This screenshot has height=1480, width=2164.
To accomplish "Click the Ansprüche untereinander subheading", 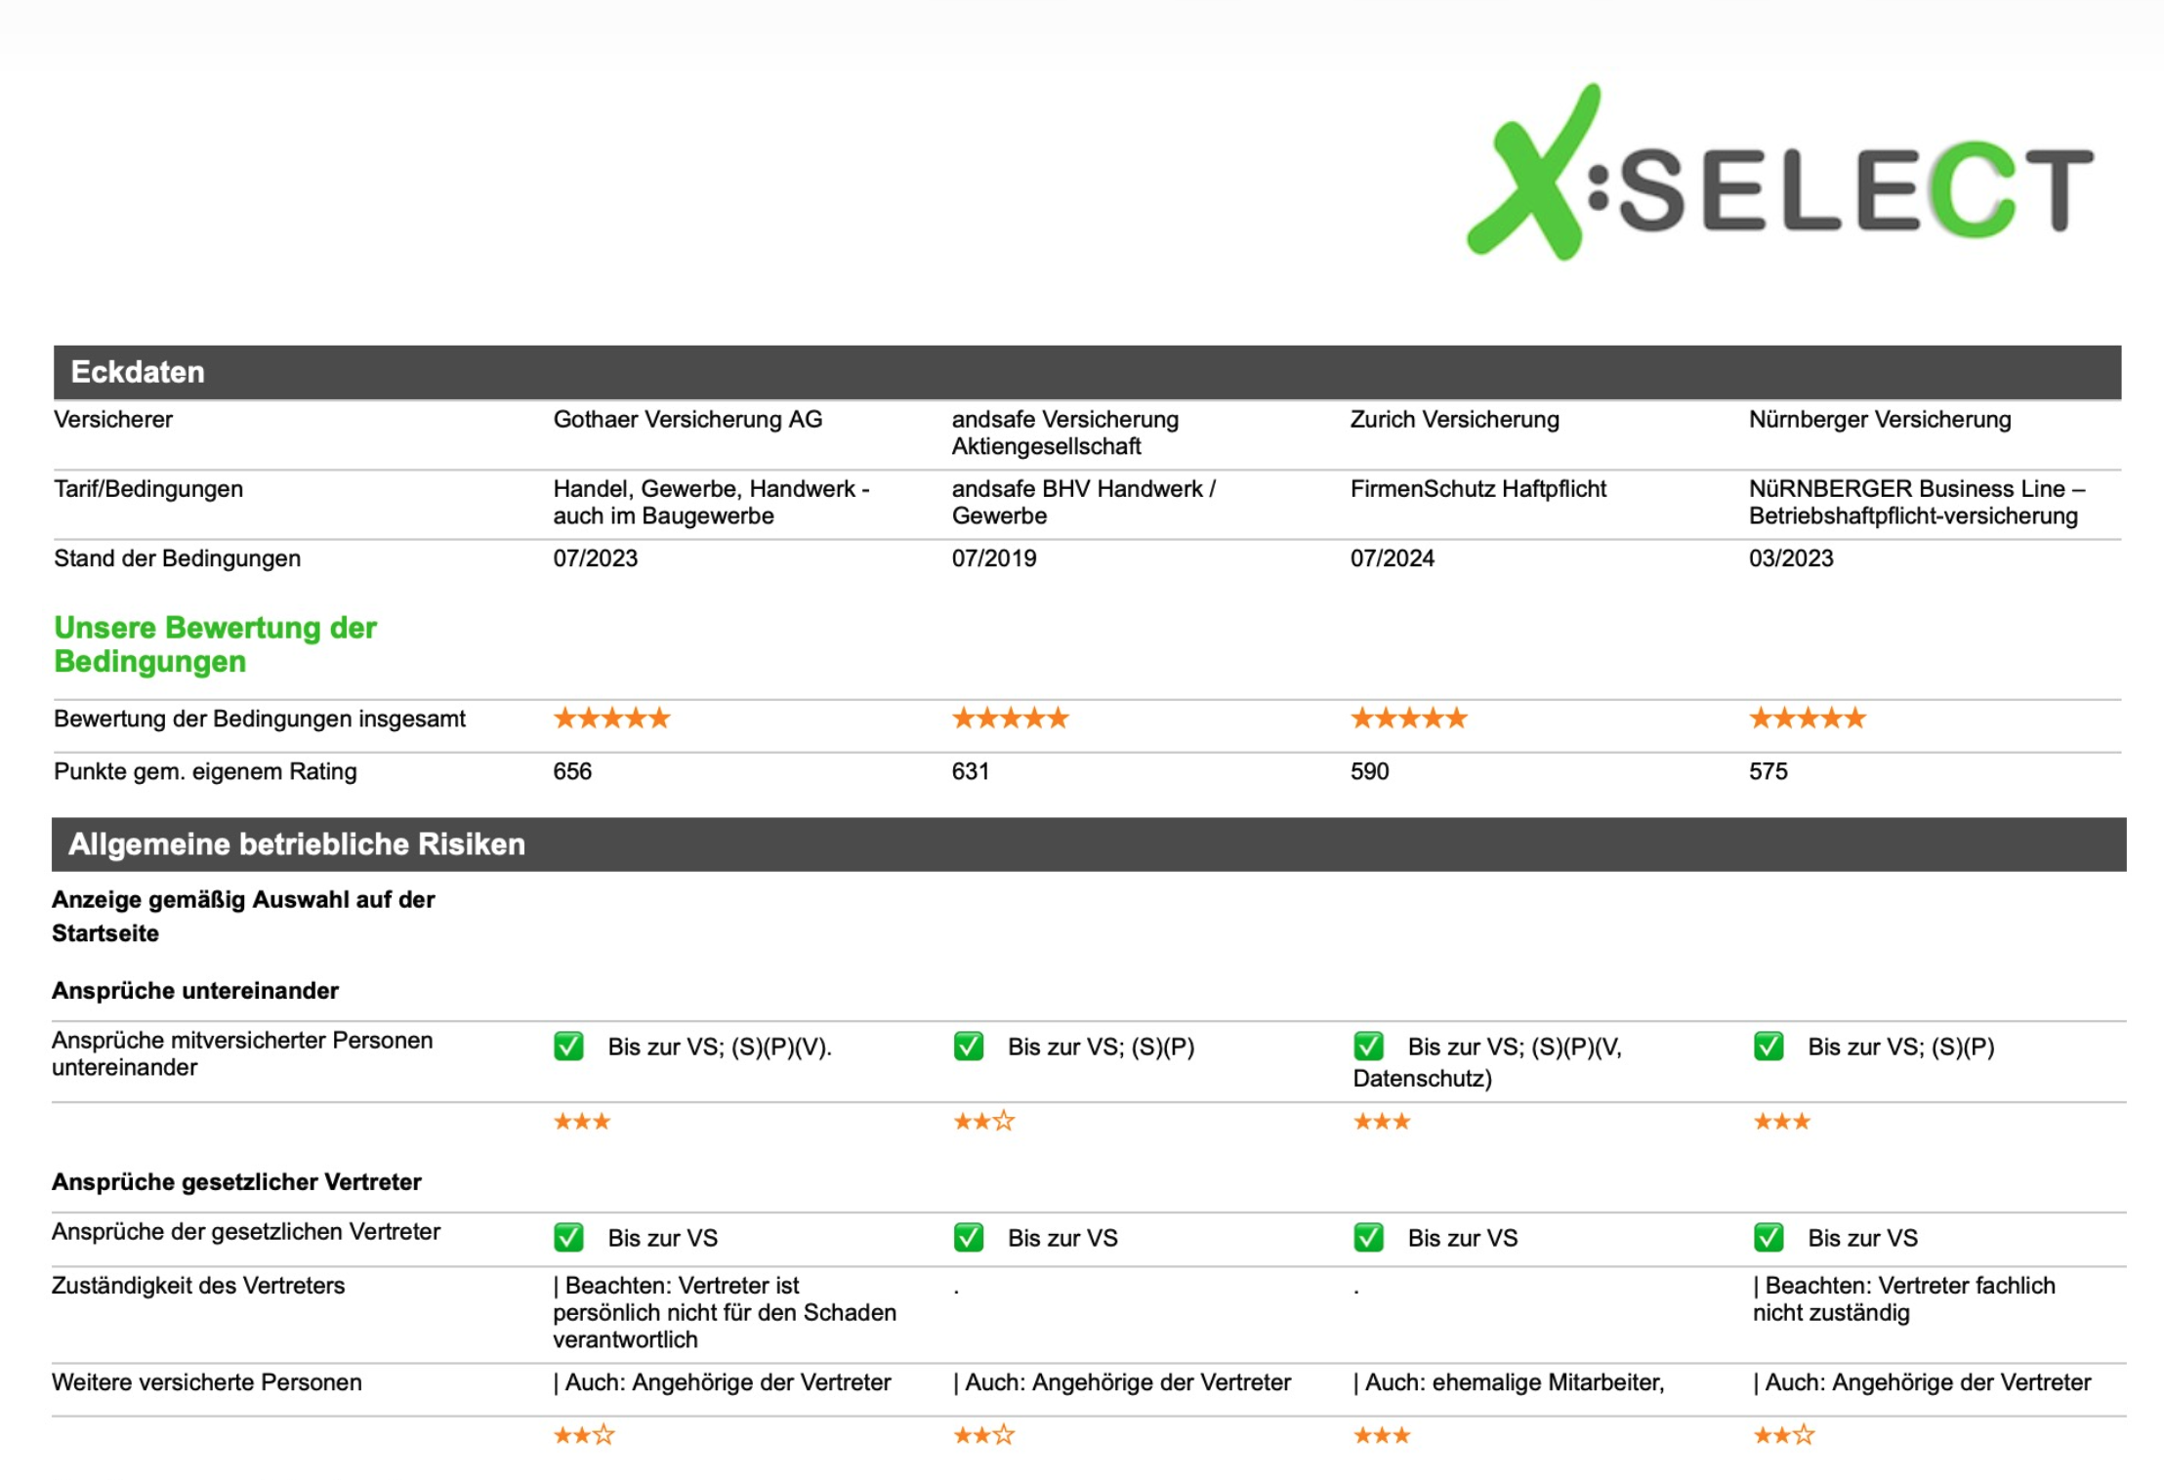I will tap(195, 991).
